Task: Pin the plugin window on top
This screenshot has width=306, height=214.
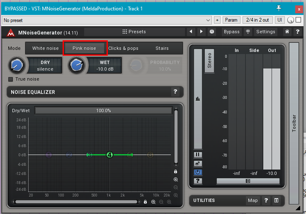Action: pos(279,8)
